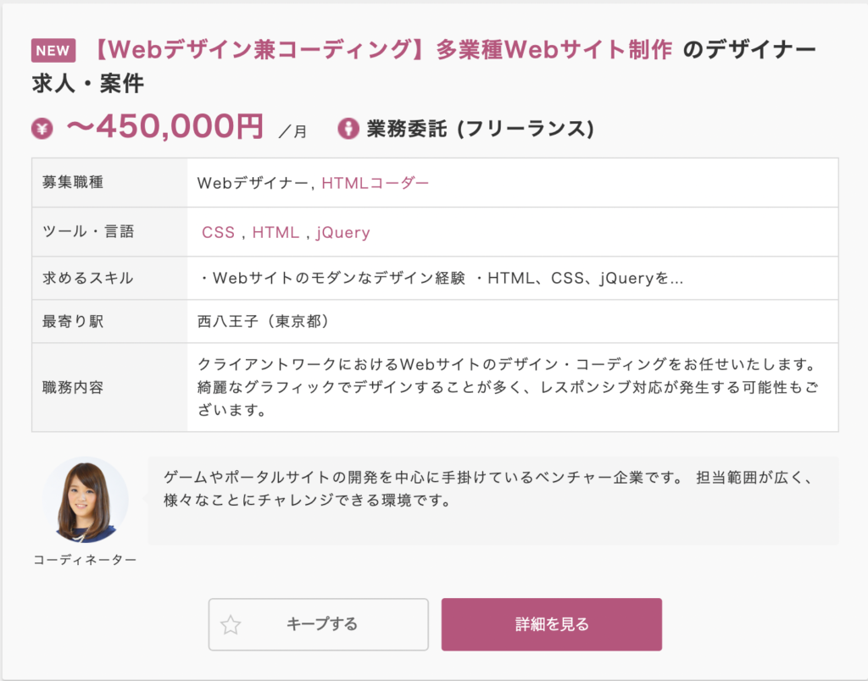Click the truncated 求めるスキル description text
The image size is (868, 681).
(440, 279)
